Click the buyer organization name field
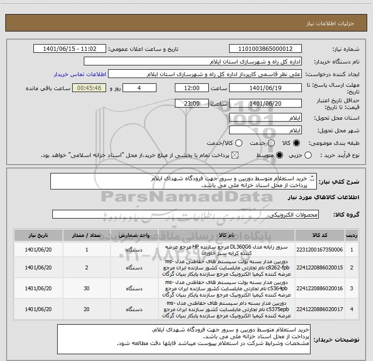The image size is (373, 361). (x=193, y=62)
